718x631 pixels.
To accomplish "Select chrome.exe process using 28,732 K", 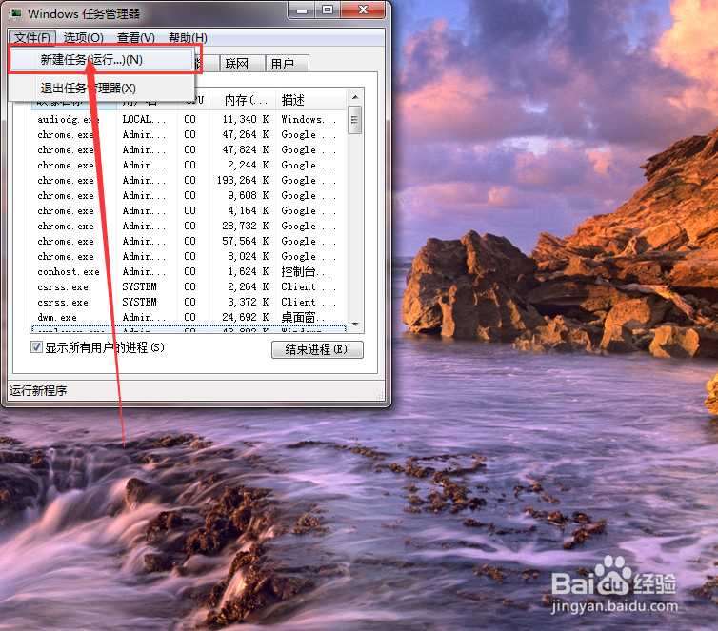I will point(189,227).
